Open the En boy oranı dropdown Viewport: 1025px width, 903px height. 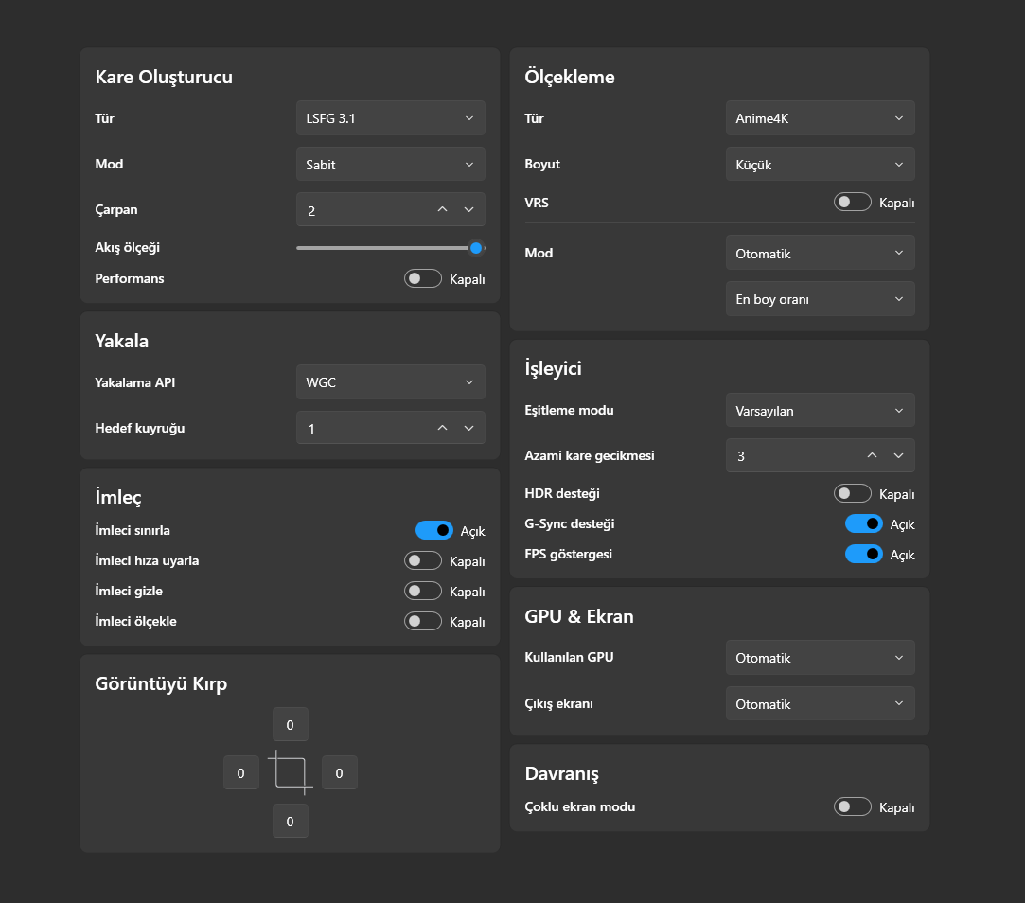click(x=820, y=299)
